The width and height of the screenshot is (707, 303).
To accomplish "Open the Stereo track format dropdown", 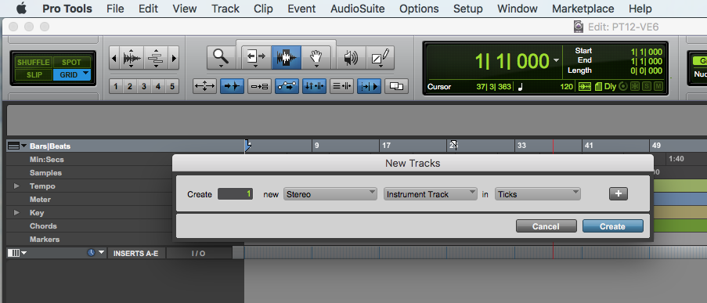I will [330, 194].
